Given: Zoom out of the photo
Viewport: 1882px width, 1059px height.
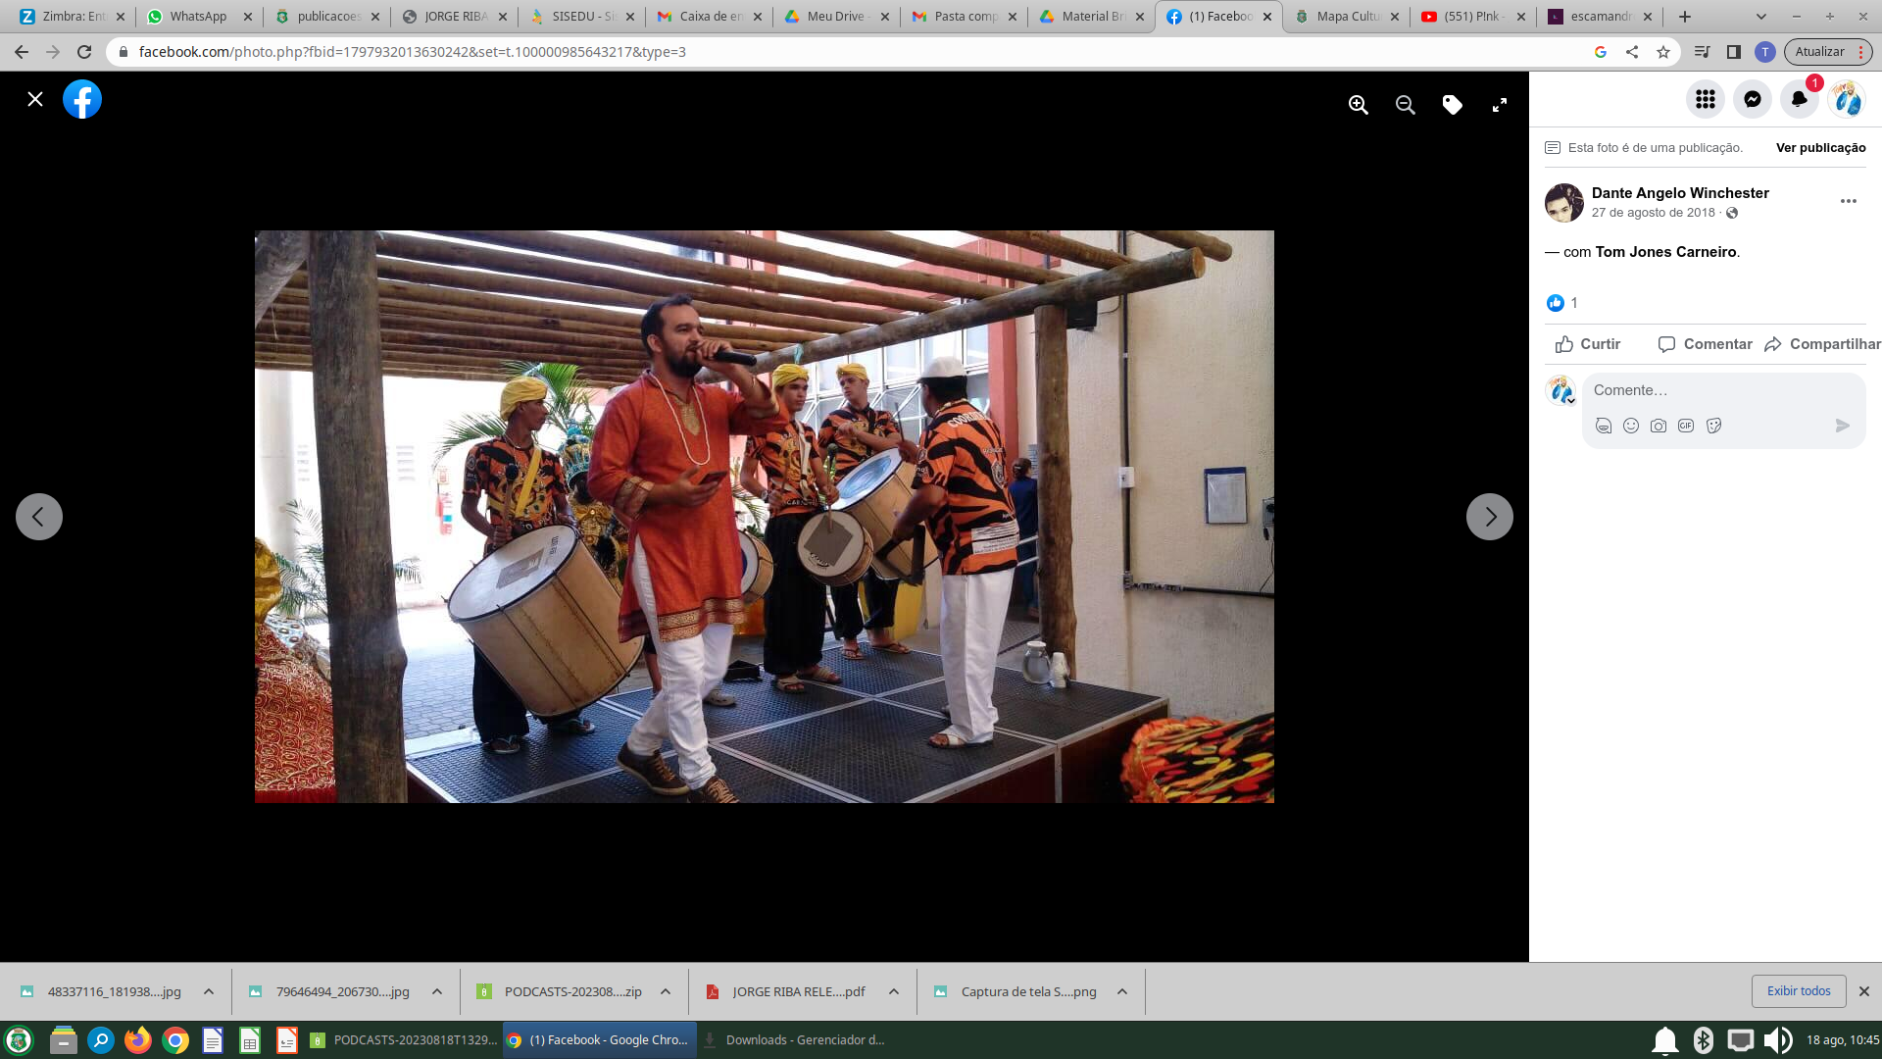Looking at the screenshot, I should pyautogui.click(x=1406, y=105).
